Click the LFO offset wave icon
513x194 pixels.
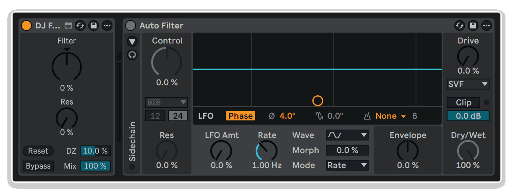click(319, 116)
